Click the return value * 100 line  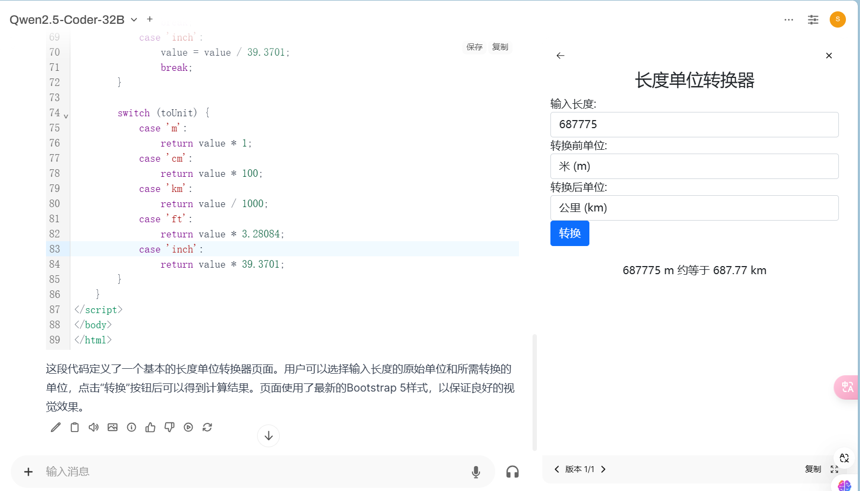212,174
